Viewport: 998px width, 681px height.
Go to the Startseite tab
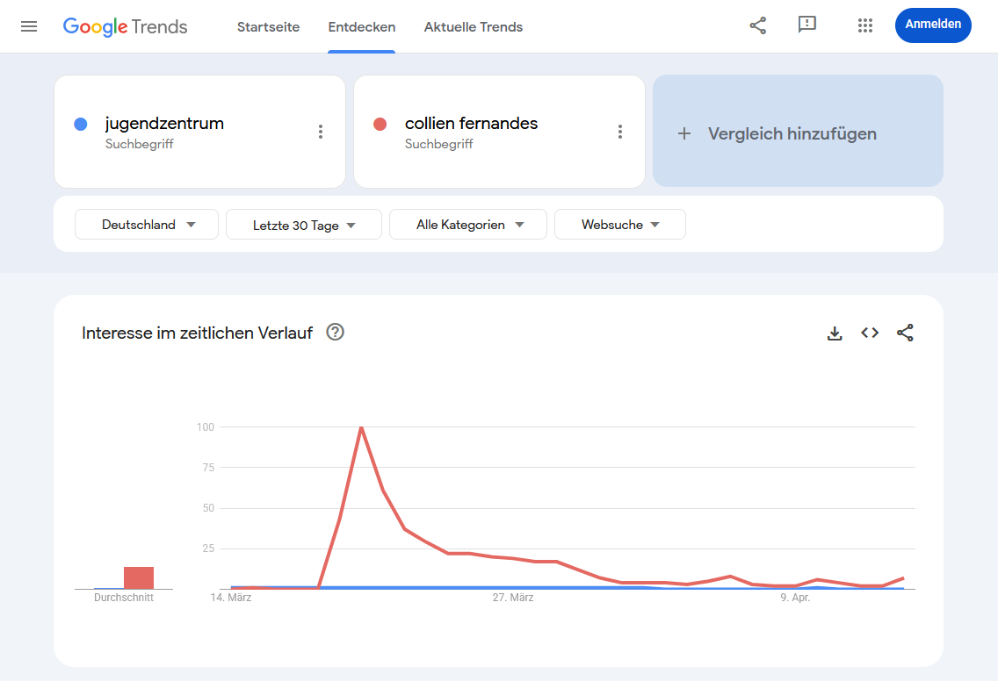point(269,26)
